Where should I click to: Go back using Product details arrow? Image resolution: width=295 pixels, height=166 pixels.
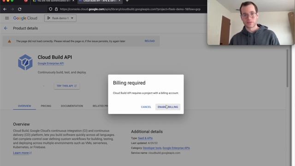point(6,28)
